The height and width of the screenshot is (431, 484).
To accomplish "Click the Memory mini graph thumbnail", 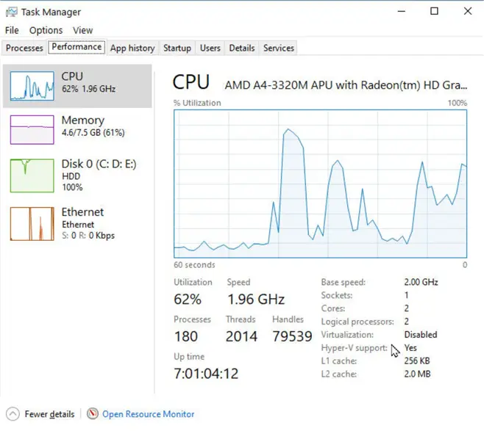I will pos(32,130).
